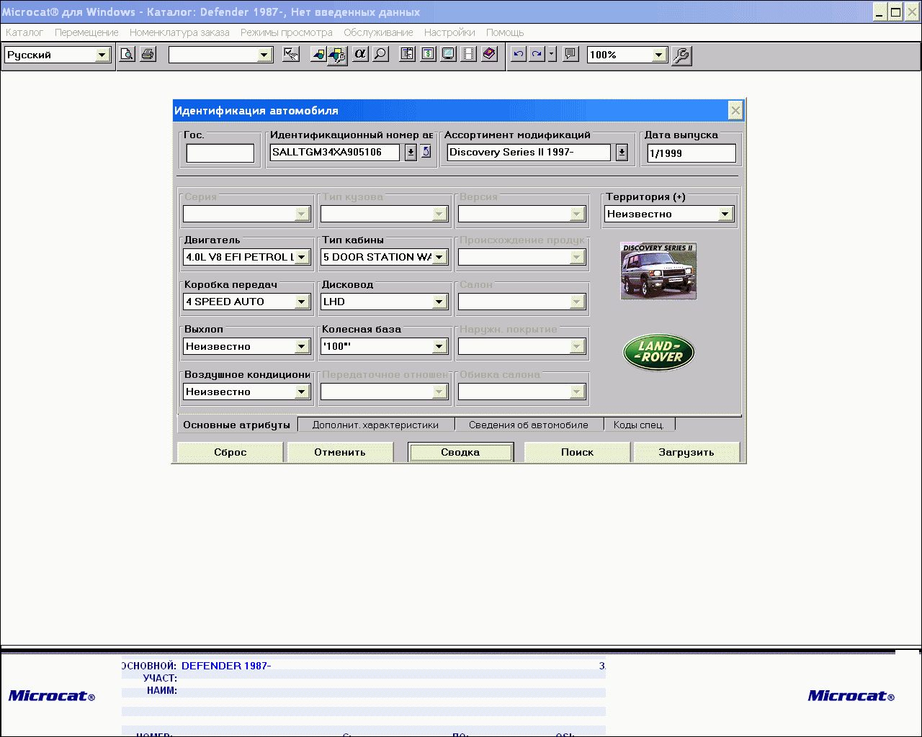Expand the VIN number history dropdown
922x737 pixels.
[x=411, y=152]
